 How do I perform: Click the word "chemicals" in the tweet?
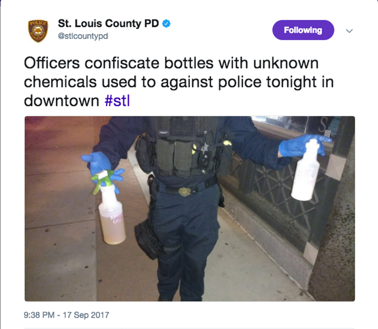[x=60, y=82]
